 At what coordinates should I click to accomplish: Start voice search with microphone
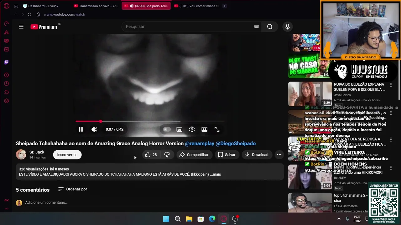[287, 27]
